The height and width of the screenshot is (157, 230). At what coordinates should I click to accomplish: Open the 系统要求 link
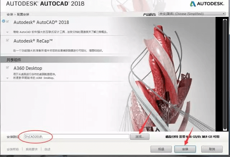[x=32, y=149]
